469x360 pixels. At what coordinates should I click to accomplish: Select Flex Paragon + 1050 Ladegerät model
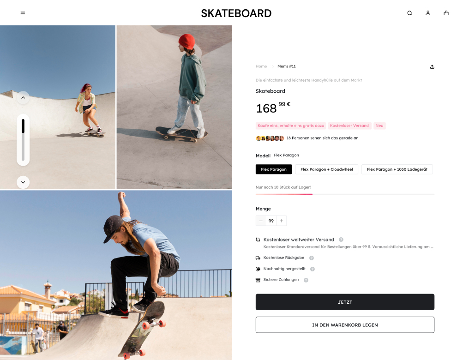[397, 169]
